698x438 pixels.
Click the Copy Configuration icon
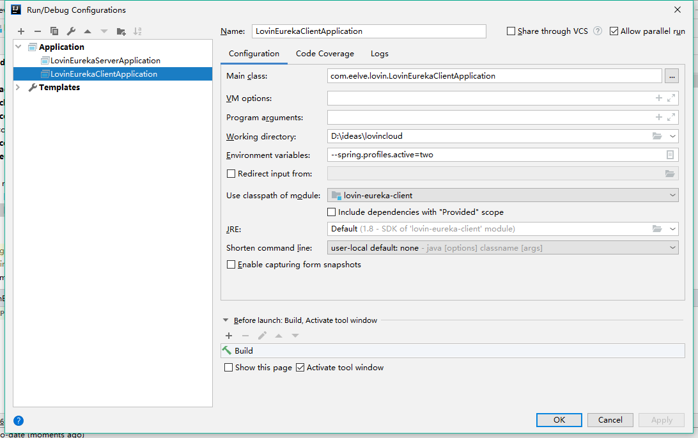pos(54,31)
